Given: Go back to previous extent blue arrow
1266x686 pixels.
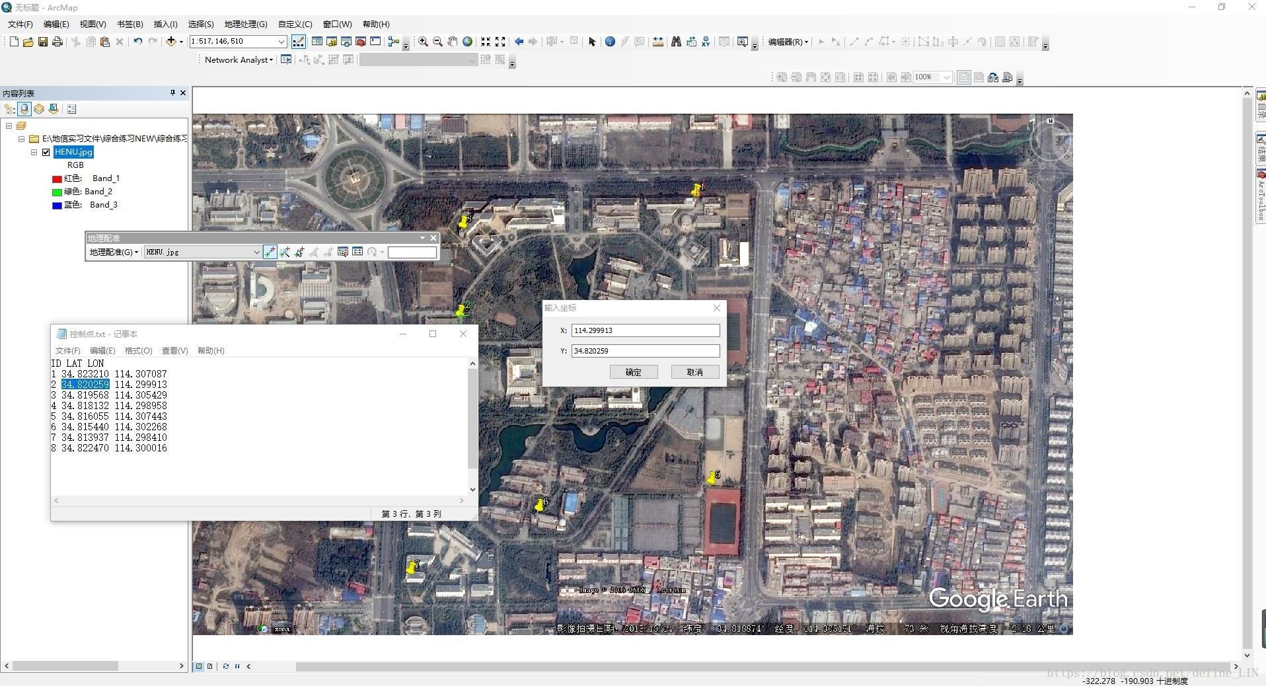Looking at the screenshot, I should coord(519,42).
